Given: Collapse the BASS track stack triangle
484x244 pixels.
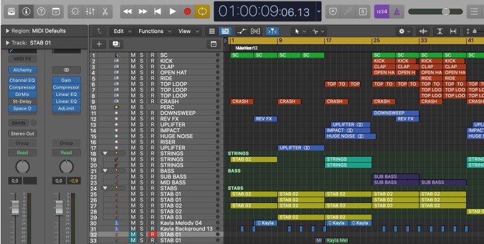Looking at the screenshot, I should click(105, 171).
